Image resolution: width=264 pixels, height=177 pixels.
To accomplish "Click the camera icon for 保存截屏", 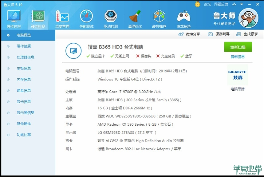I will (210, 34).
